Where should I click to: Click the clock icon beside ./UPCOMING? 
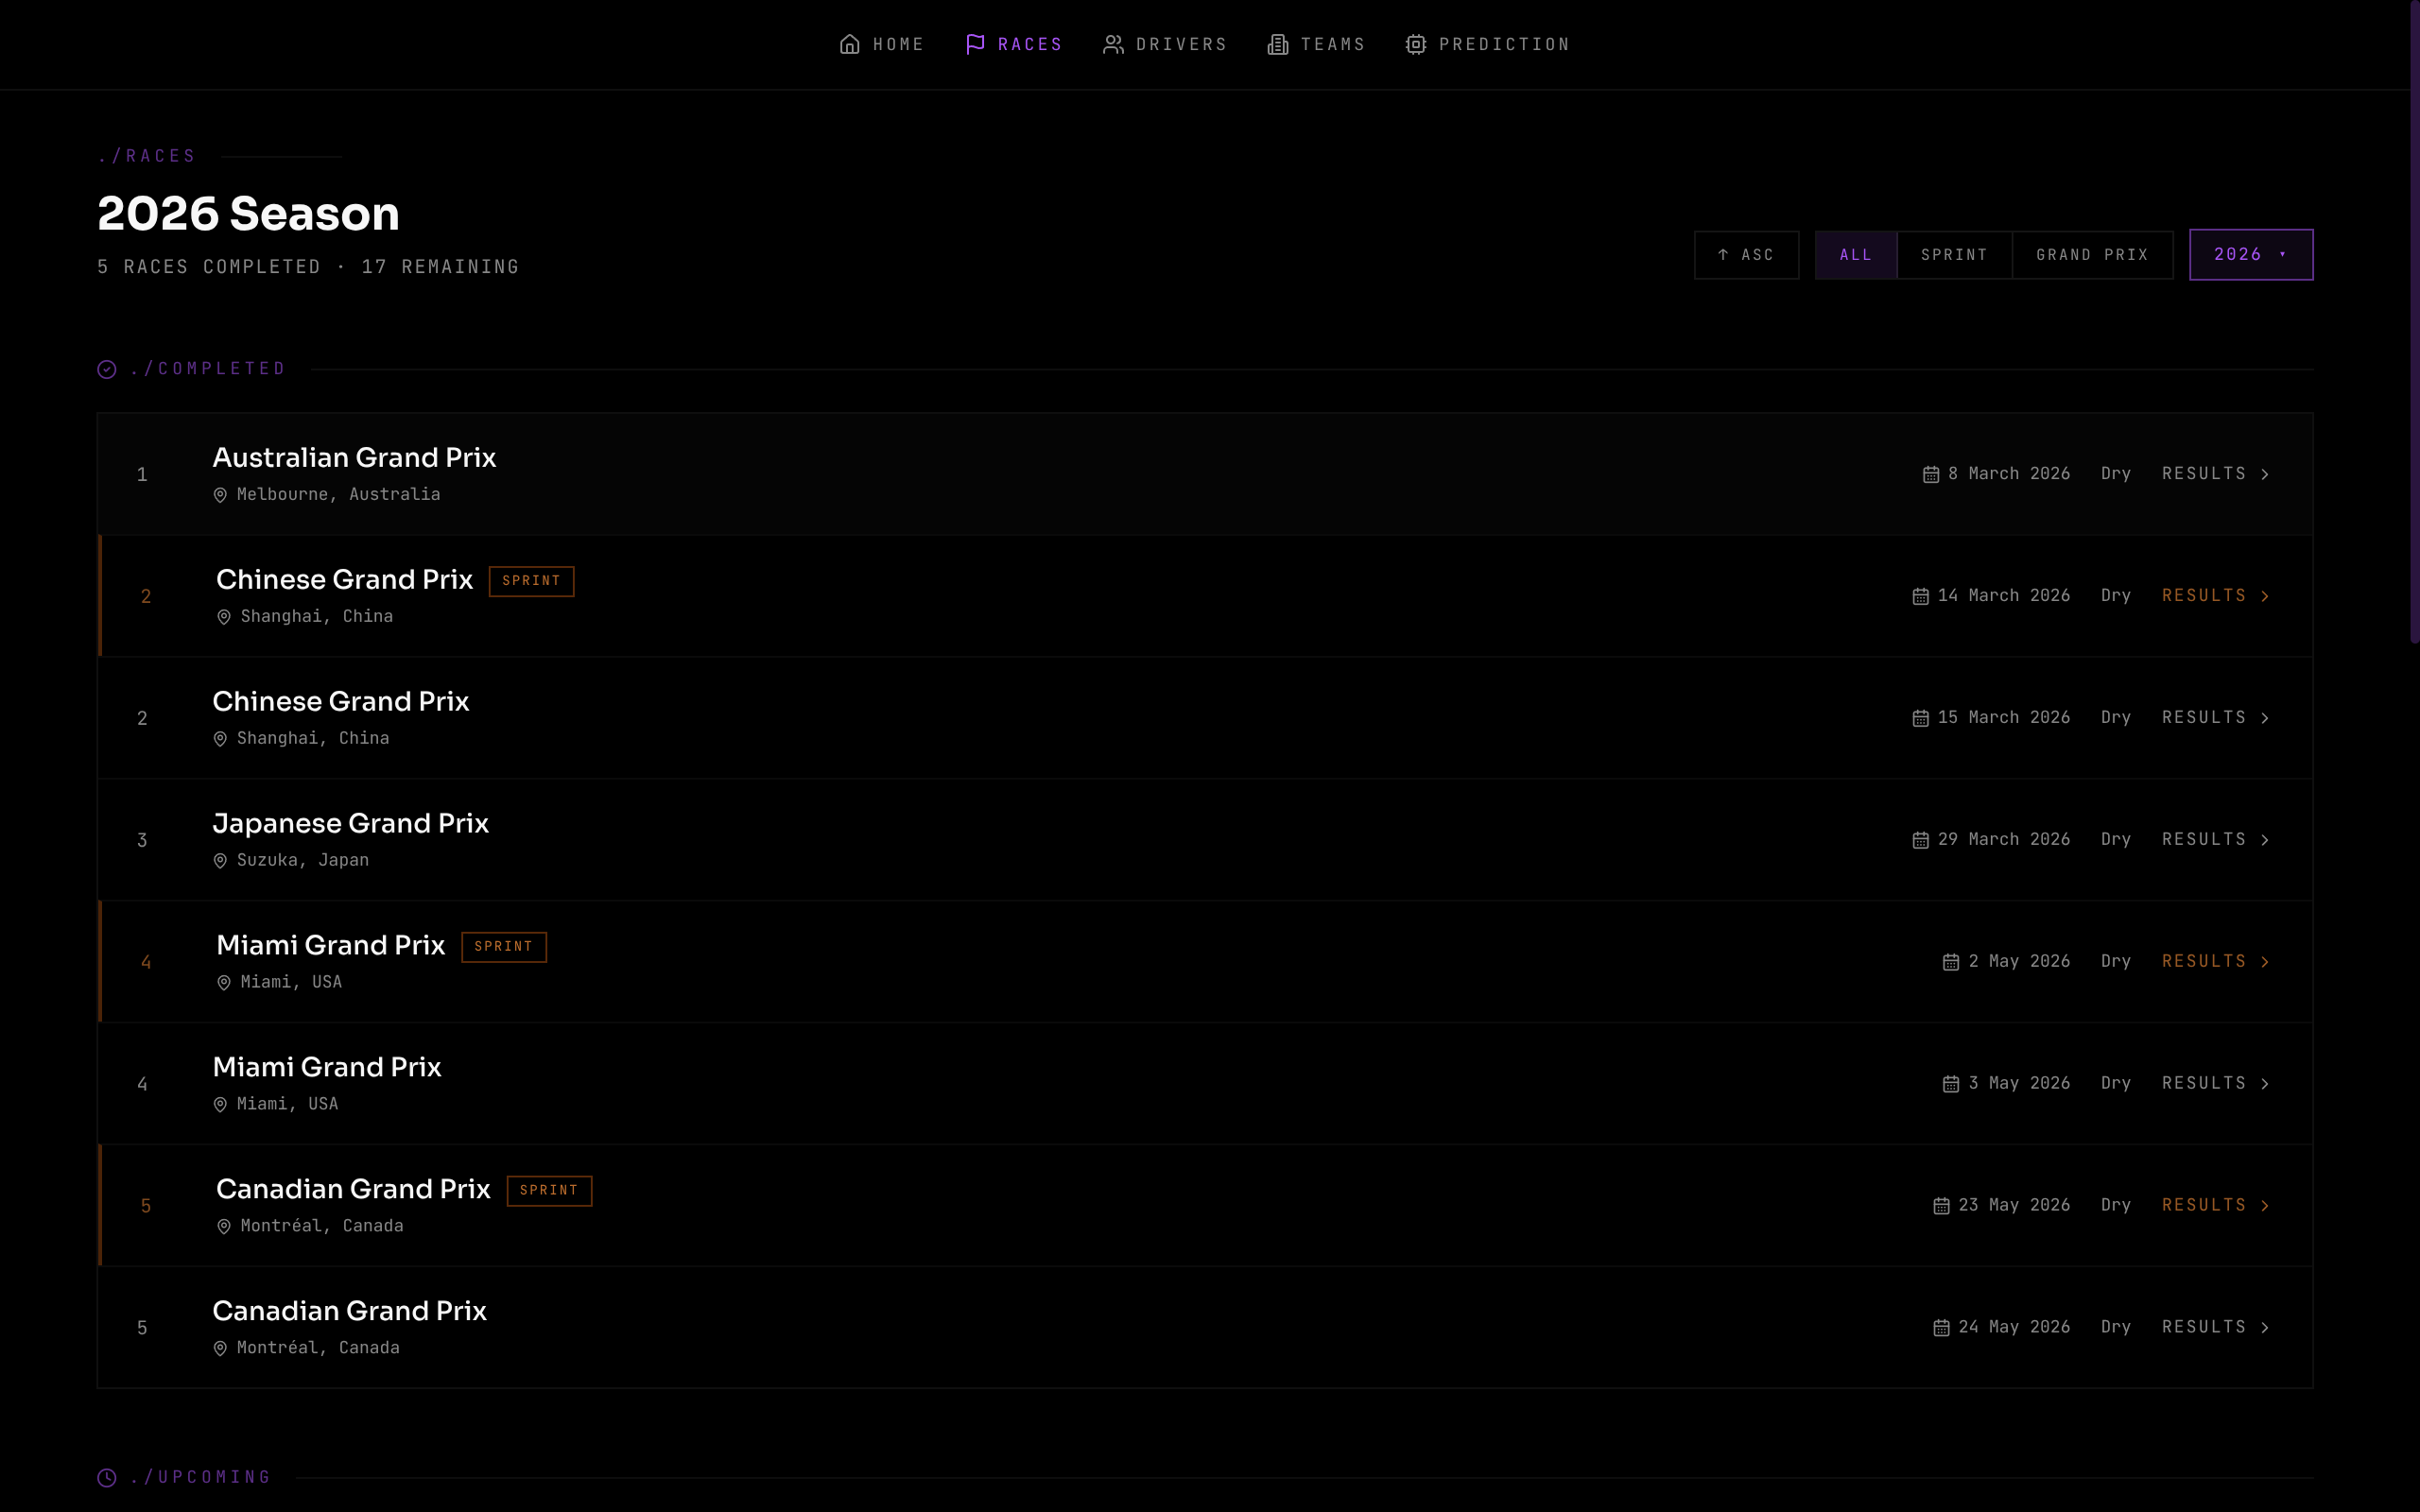(107, 1478)
